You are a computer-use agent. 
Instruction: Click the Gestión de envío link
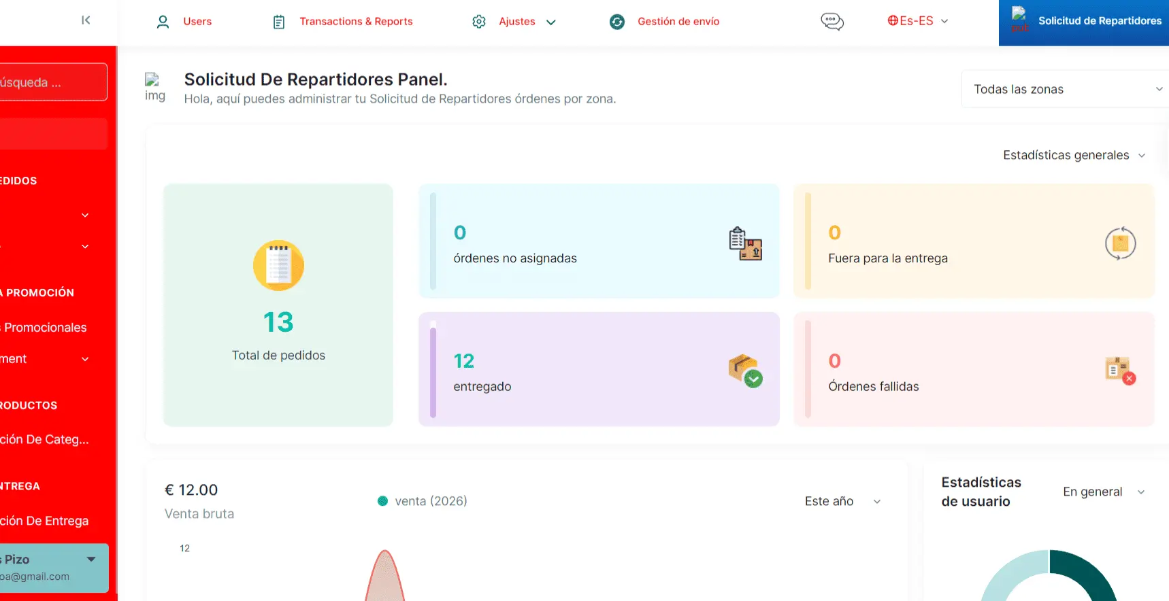click(678, 22)
